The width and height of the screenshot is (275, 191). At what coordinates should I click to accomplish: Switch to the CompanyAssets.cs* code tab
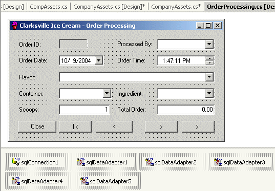point(176,7)
